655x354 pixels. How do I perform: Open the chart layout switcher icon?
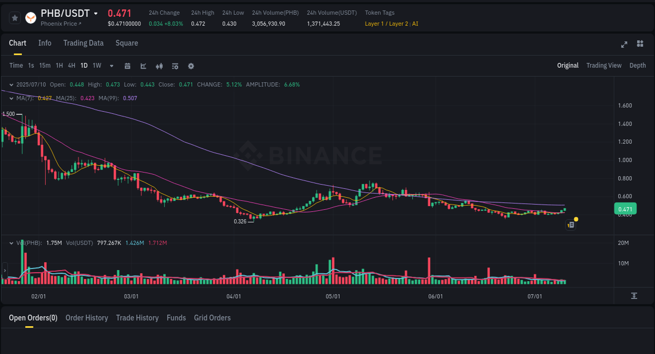tap(640, 44)
